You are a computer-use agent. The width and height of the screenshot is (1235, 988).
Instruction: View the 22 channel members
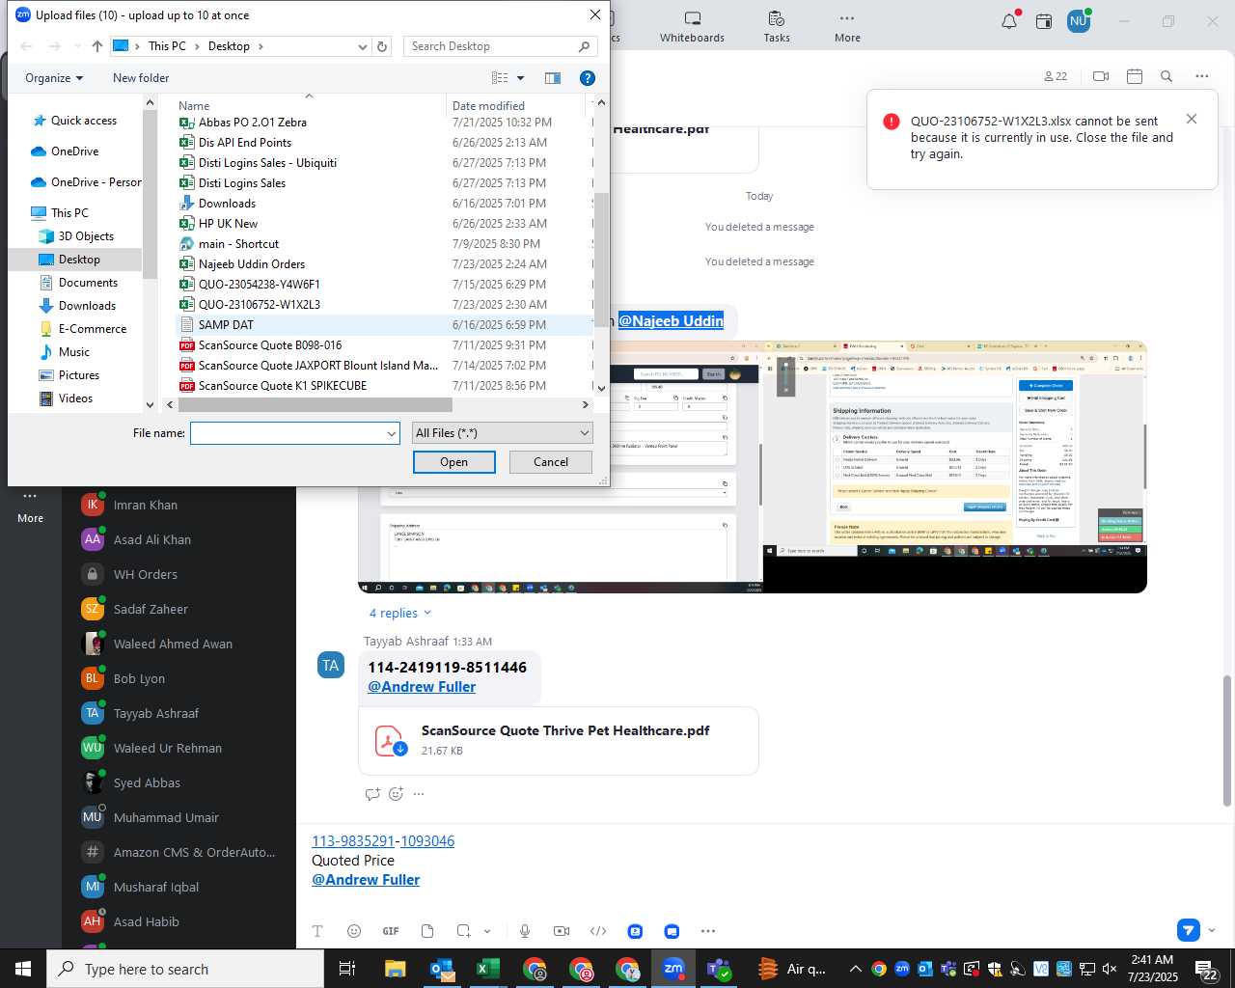pyautogui.click(x=1056, y=76)
